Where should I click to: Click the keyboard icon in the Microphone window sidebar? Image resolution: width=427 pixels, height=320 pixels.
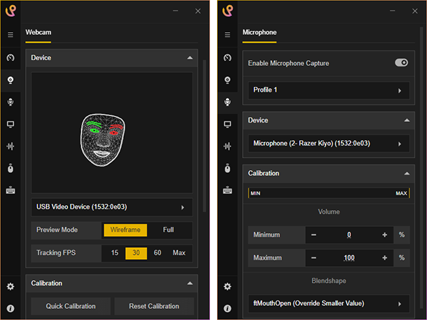pyautogui.click(x=227, y=190)
